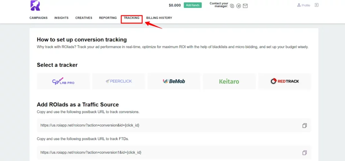The image size is (345, 161).
Task: Click 'Copy and use... to track FTDs' text
Action: (x=83, y=139)
